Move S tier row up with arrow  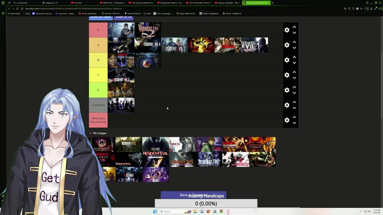click(x=294, y=27)
